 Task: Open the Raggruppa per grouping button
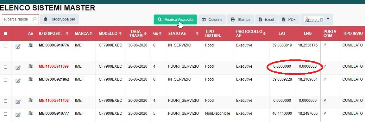pyautogui.click(x=59, y=19)
